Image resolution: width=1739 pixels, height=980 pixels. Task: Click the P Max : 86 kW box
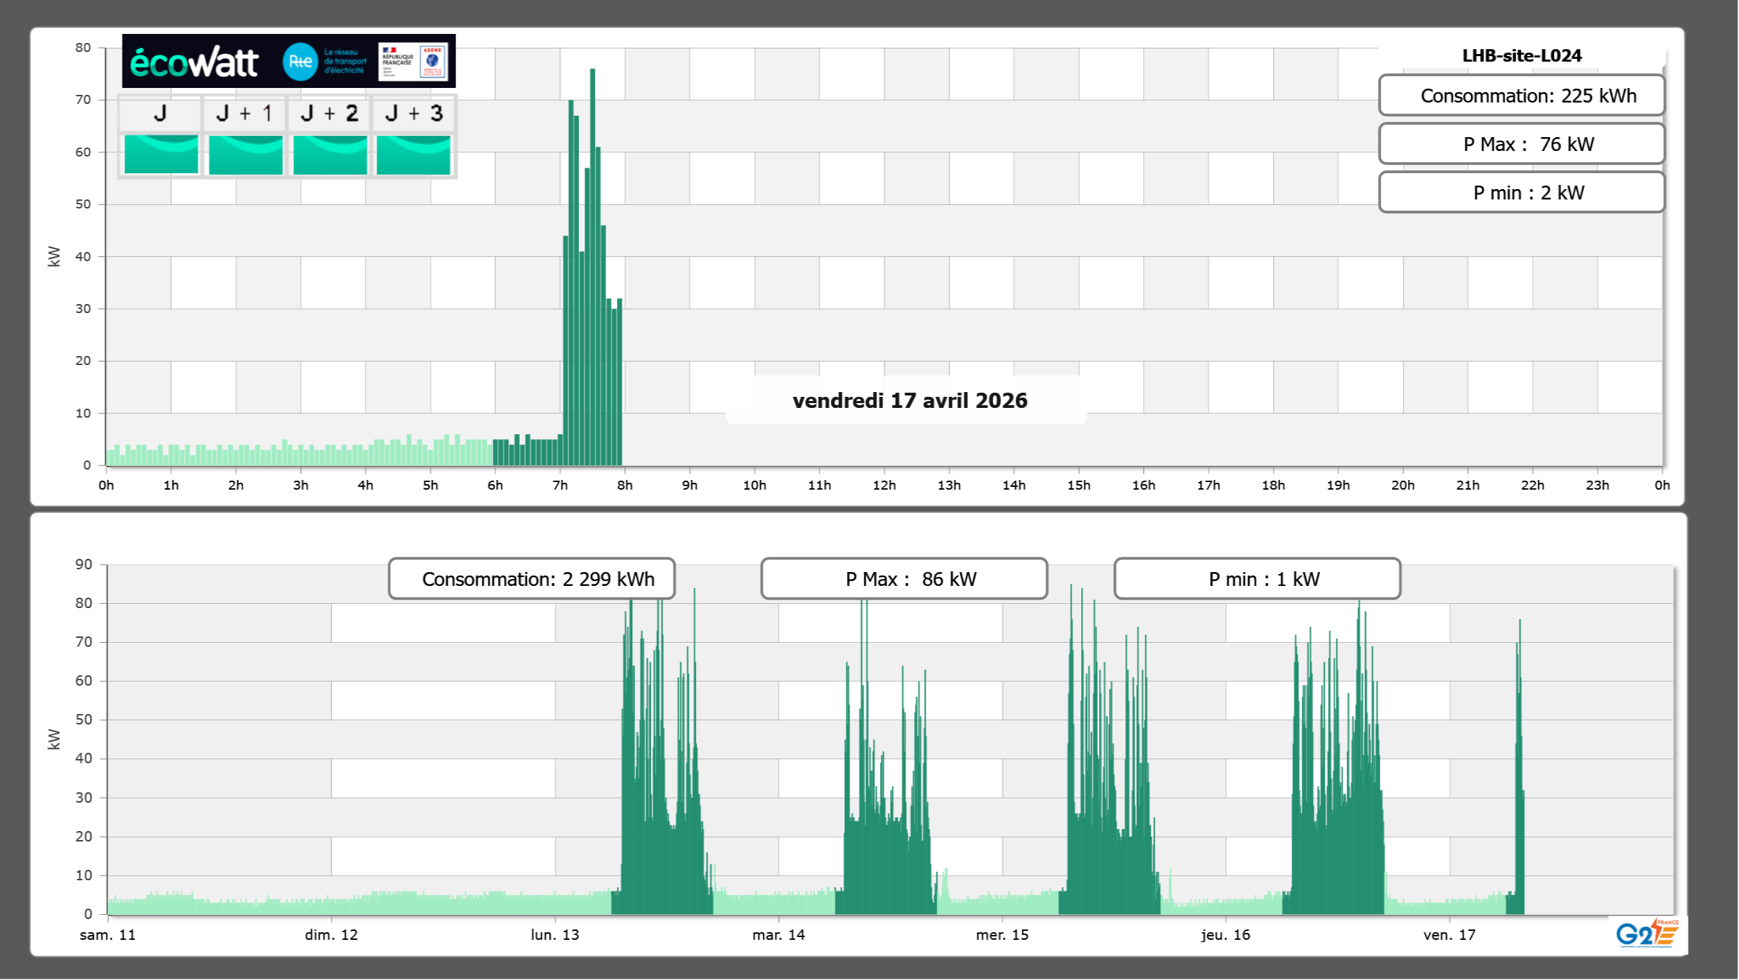coord(904,579)
